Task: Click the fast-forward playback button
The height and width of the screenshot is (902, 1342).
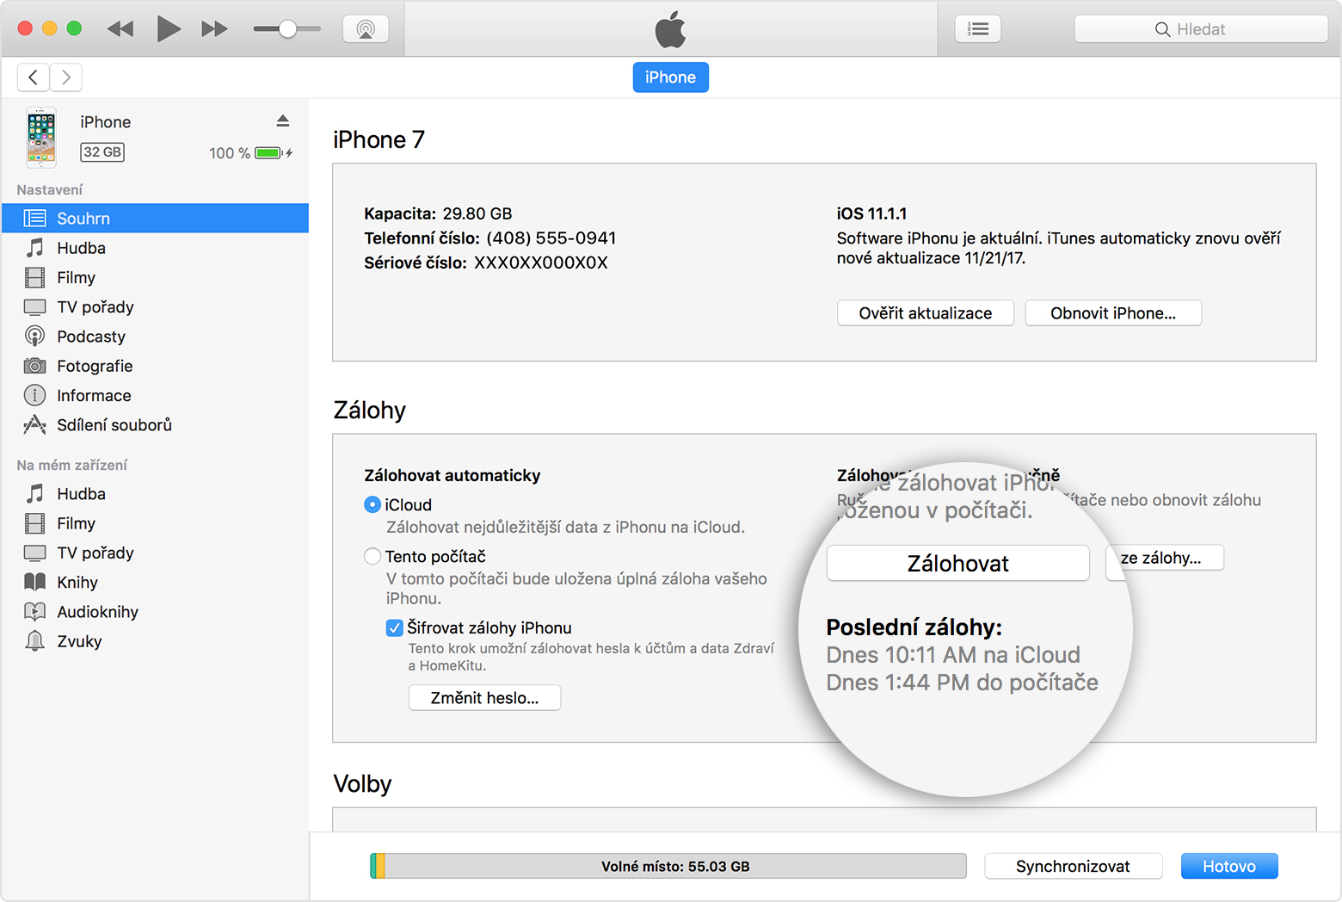Action: tap(214, 29)
